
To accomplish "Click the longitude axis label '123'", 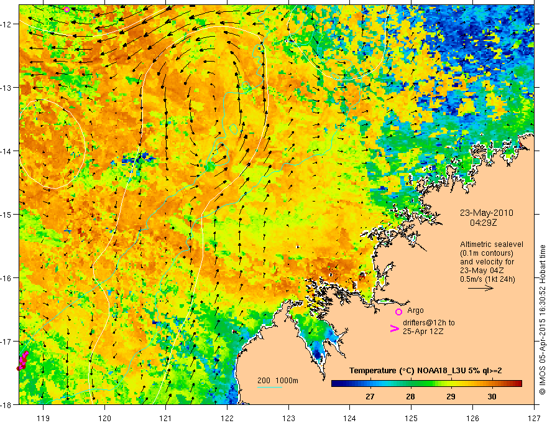I will click(x=288, y=418).
